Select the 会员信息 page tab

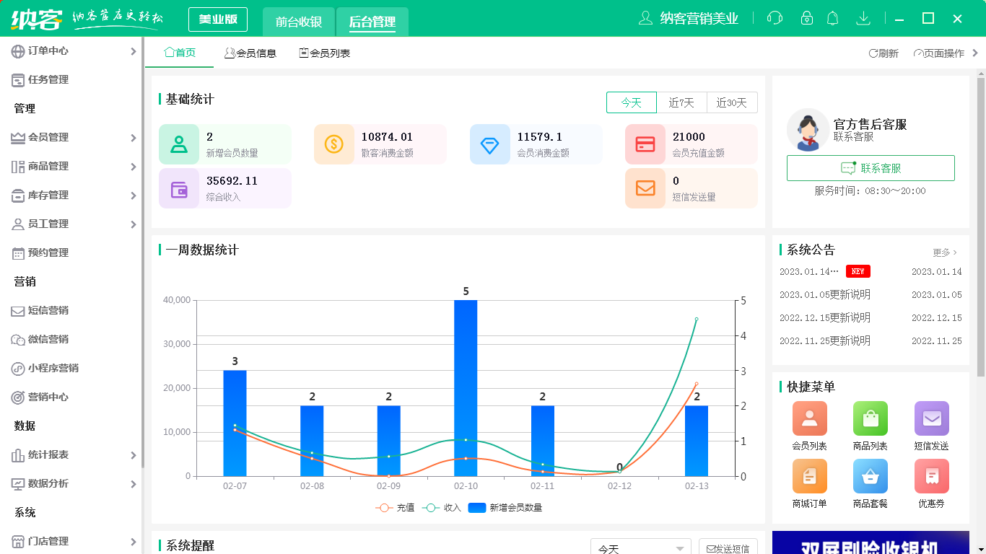click(250, 53)
